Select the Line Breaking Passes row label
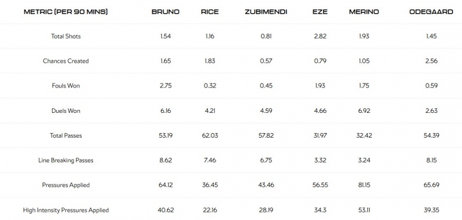Viewport: 462px width, 220px height. (66, 160)
